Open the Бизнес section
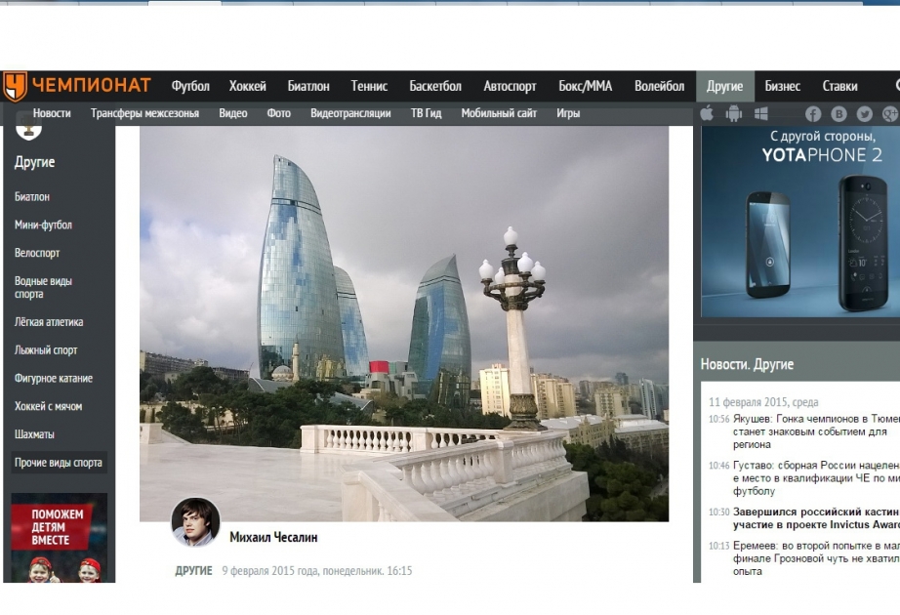 pyautogui.click(x=782, y=86)
